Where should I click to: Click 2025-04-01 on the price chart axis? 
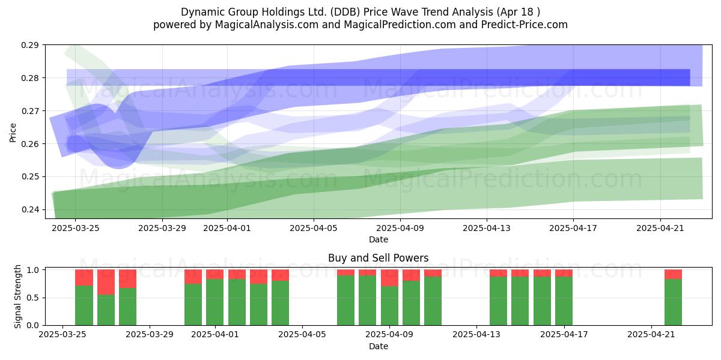[228, 228]
